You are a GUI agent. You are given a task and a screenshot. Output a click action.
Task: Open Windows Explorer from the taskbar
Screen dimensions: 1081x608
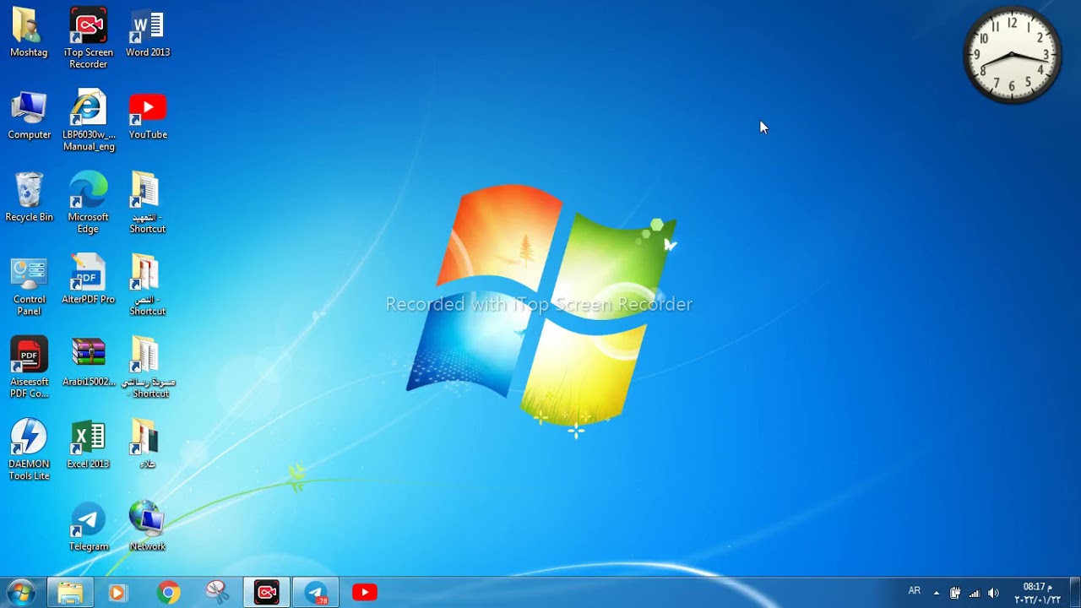(69, 593)
